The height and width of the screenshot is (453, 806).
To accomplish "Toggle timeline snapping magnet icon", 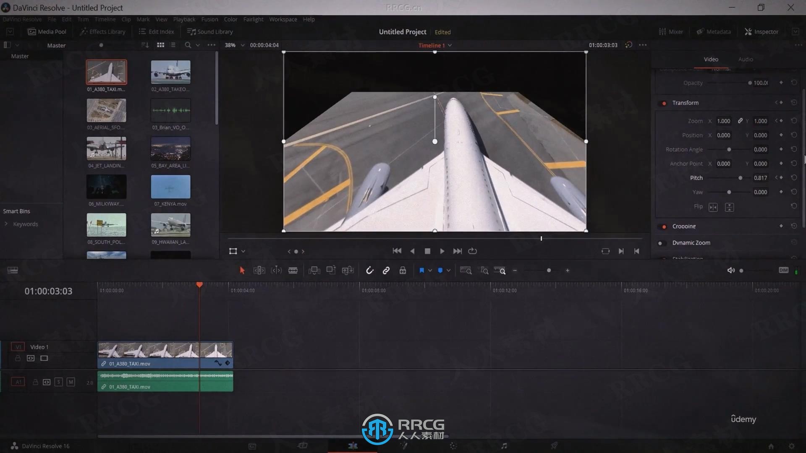I will 369,271.
